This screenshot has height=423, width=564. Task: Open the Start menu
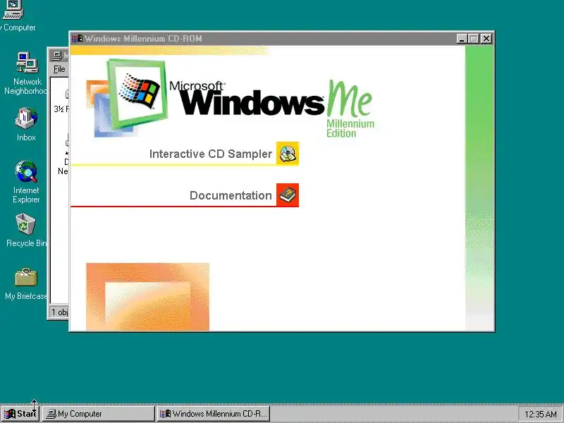[20, 414]
